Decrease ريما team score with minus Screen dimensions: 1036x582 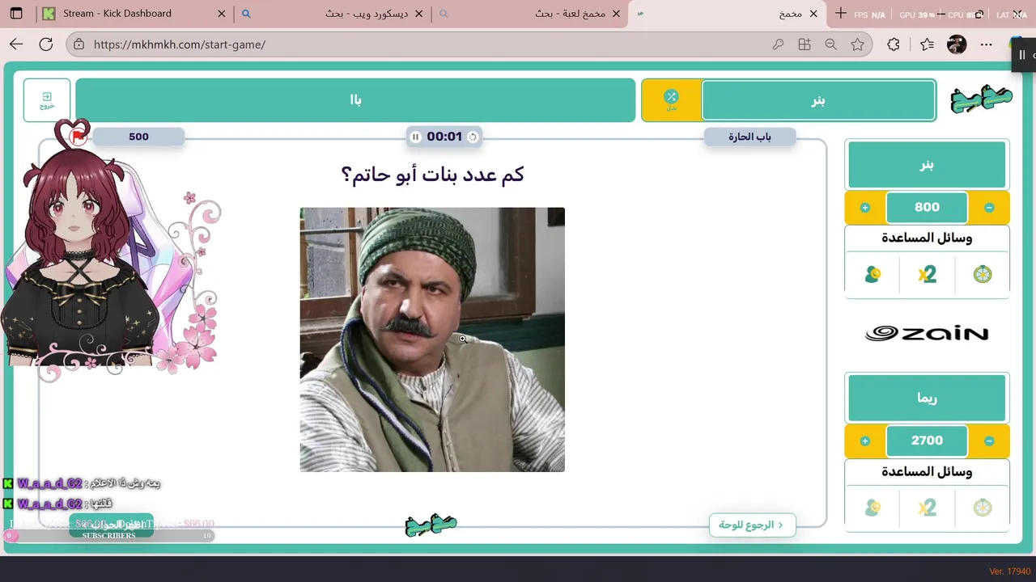pyautogui.click(x=989, y=441)
